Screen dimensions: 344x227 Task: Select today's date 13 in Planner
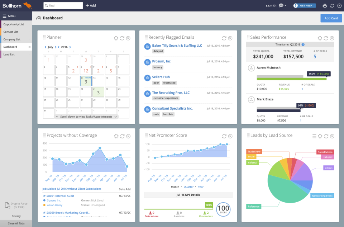click(86, 81)
